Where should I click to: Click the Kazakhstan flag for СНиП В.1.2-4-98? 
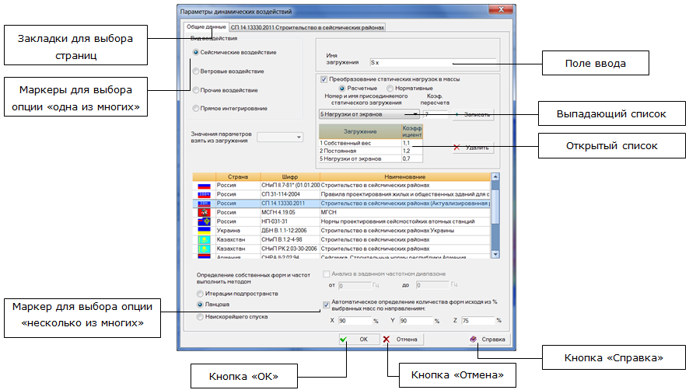(204, 240)
